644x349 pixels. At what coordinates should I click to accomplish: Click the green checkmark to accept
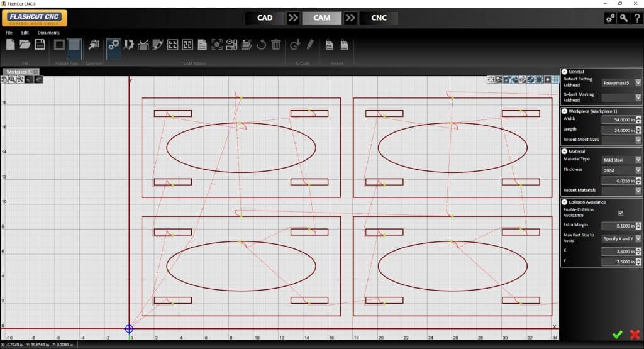click(x=617, y=335)
